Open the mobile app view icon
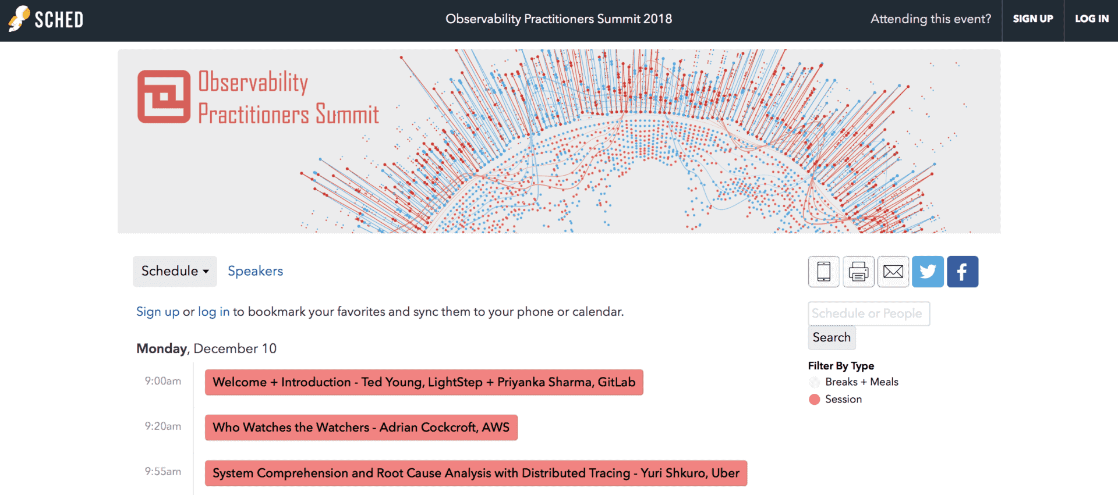The image size is (1118, 495). (x=823, y=272)
